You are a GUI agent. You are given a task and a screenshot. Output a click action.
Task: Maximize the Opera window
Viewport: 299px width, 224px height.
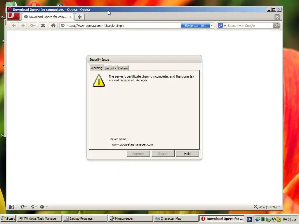pyautogui.click(x=274, y=10)
